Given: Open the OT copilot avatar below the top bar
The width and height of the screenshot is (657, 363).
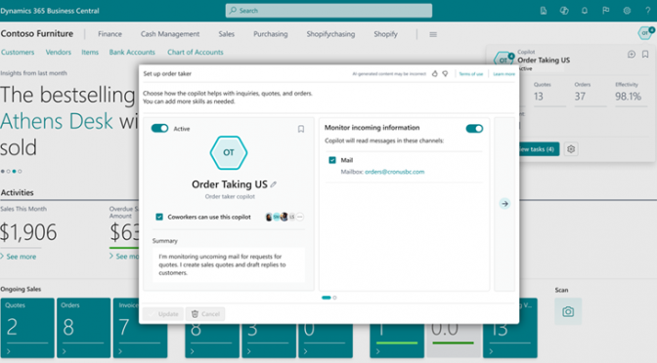Looking at the screenshot, I should pyautogui.click(x=645, y=33).
